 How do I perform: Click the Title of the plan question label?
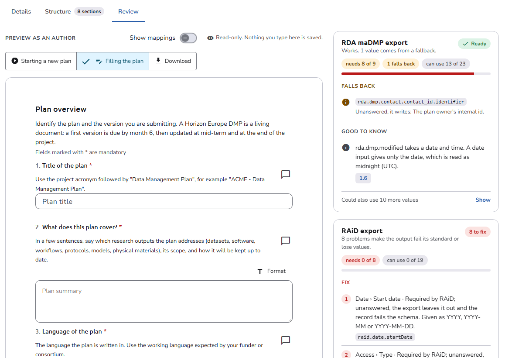pos(64,165)
